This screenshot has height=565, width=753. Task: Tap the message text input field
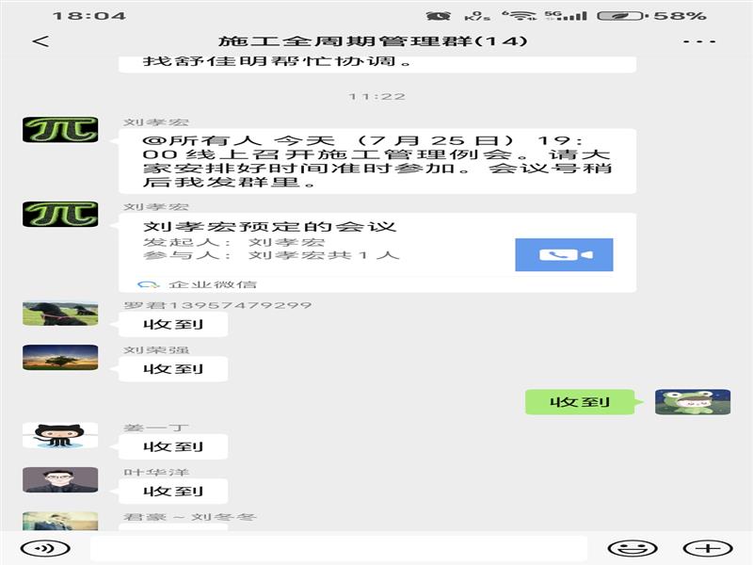click(x=339, y=548)
